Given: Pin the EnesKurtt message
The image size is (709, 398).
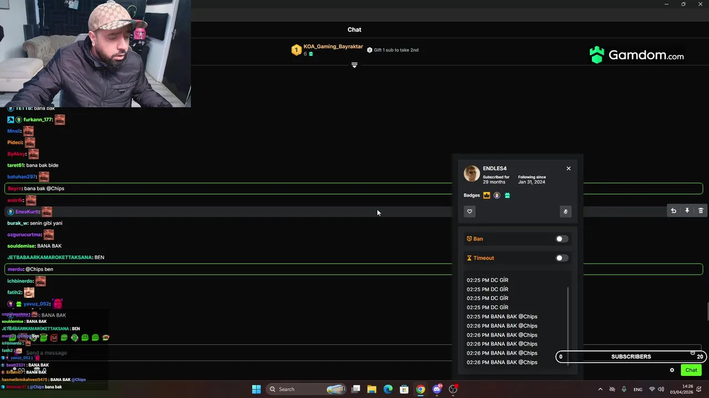Looking at the screenshot, I should [x=687, y=211].
